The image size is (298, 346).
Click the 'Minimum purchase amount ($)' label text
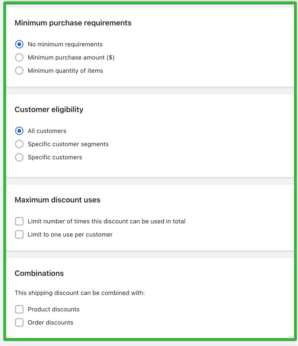tap(71, 57)
